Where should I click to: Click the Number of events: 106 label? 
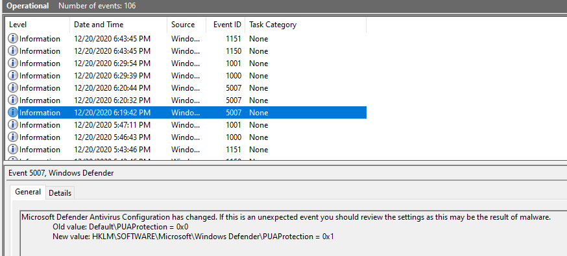click(97, 6)
